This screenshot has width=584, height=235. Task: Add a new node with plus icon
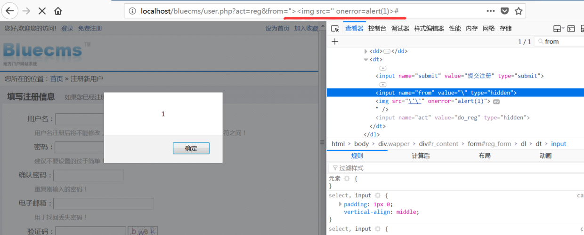click(x=335, y=41)
